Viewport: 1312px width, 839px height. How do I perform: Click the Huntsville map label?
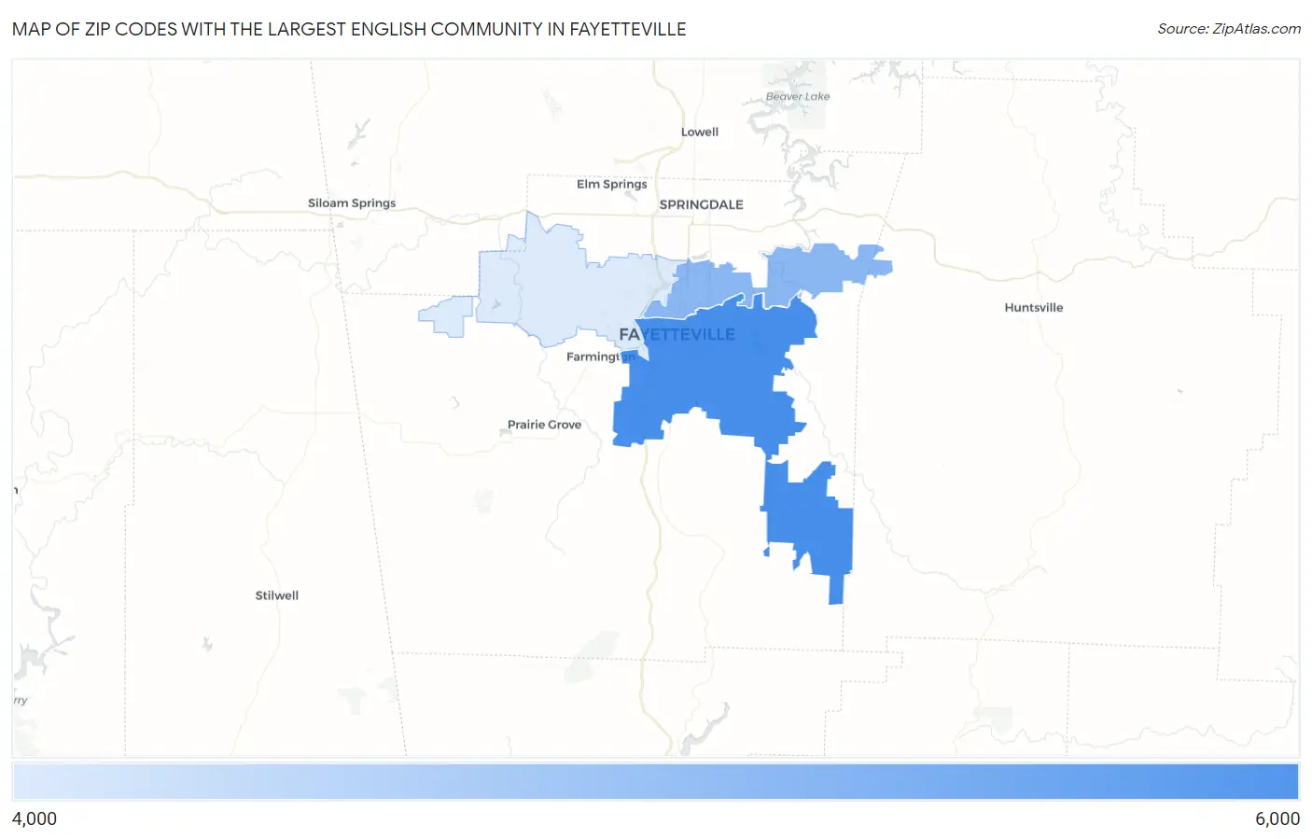[1034, 307]
